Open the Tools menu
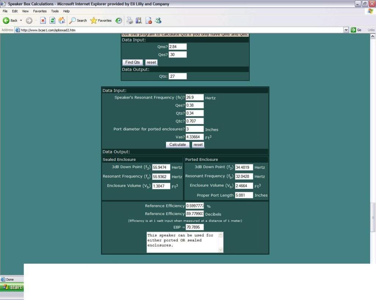The width and height of the screenshot is (376, 300). coord(55,11)
